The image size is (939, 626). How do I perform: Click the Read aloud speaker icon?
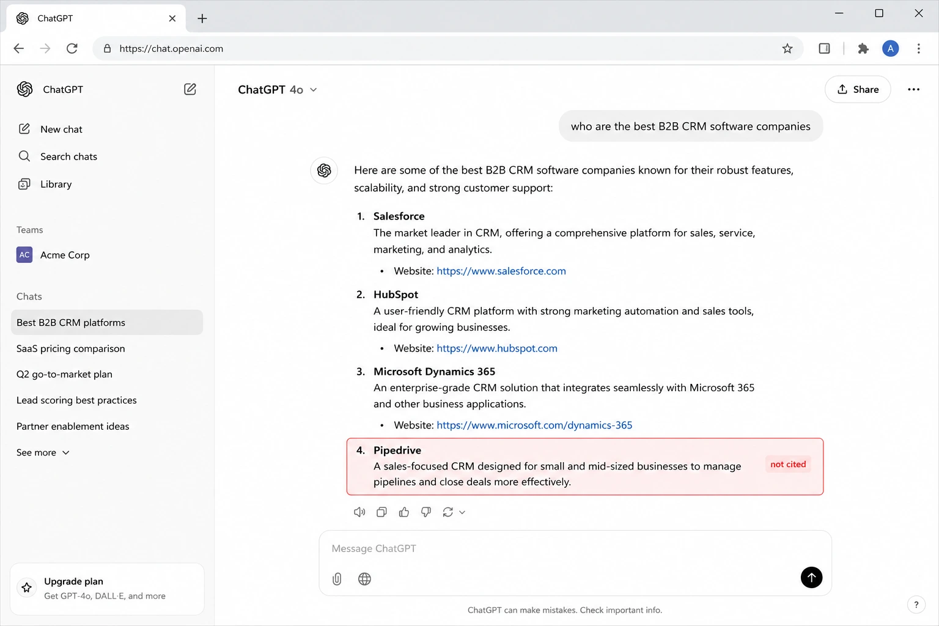tap(359, 512)
